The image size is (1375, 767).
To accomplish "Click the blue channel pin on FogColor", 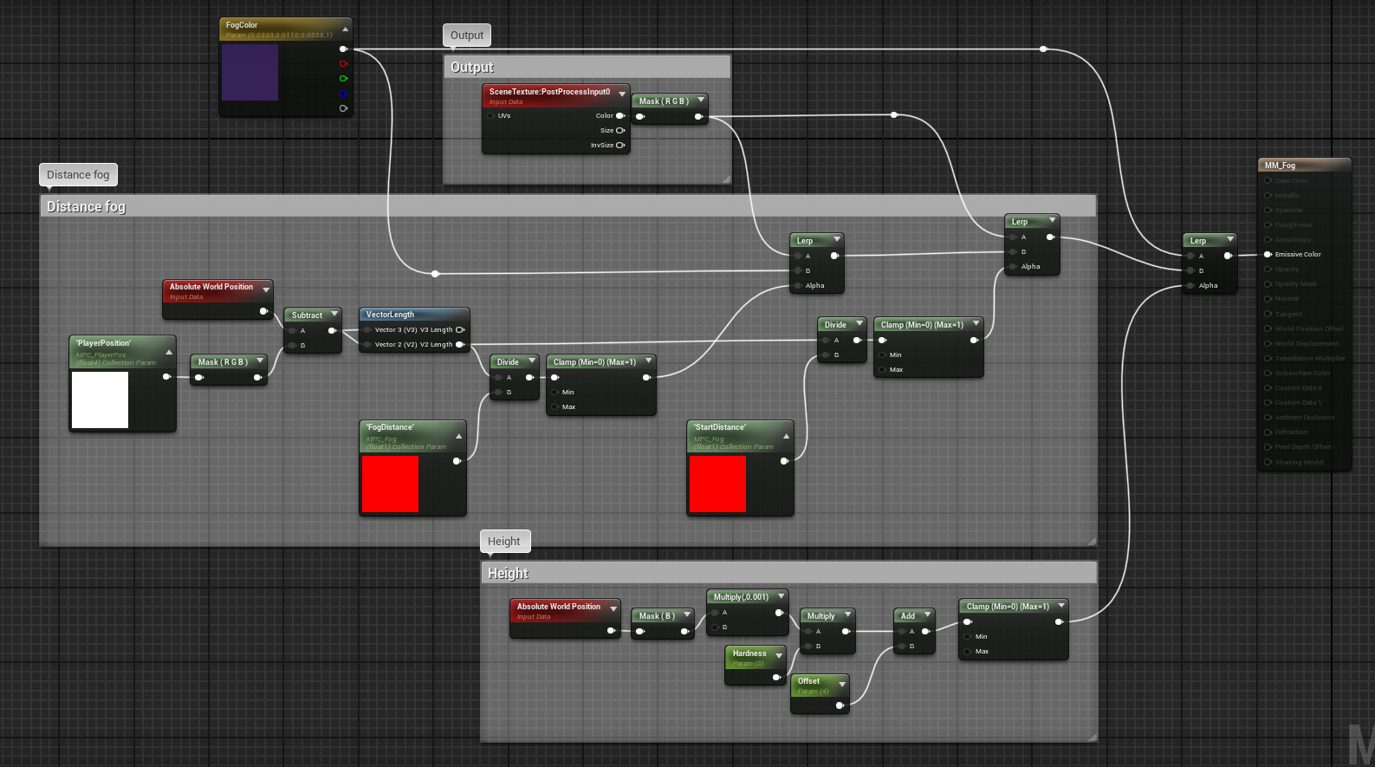I will point(343,94).
